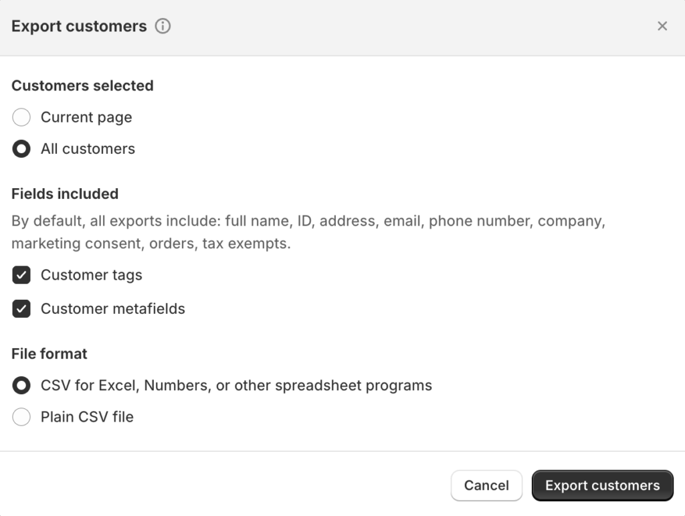This screenshot has width=685, height=516.
Task: Confirm export by pressing Export customers
Action: click(x=602, y=485)
